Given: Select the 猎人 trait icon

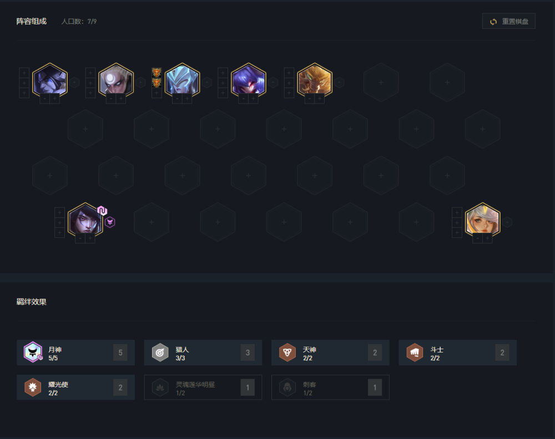Looking at the screenshot, I should (x=160, y=353).
